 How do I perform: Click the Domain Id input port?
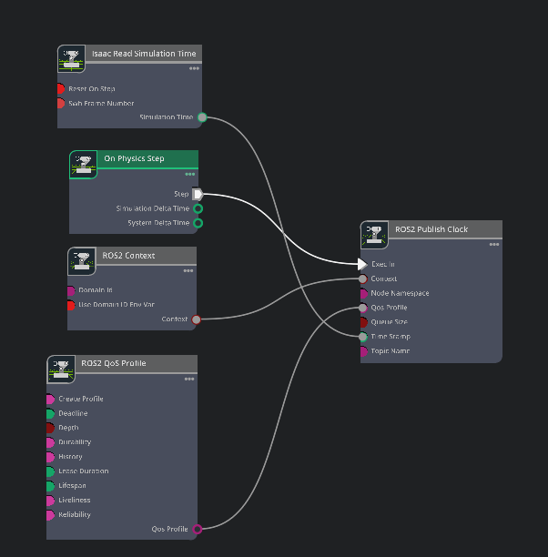point(71,291)
